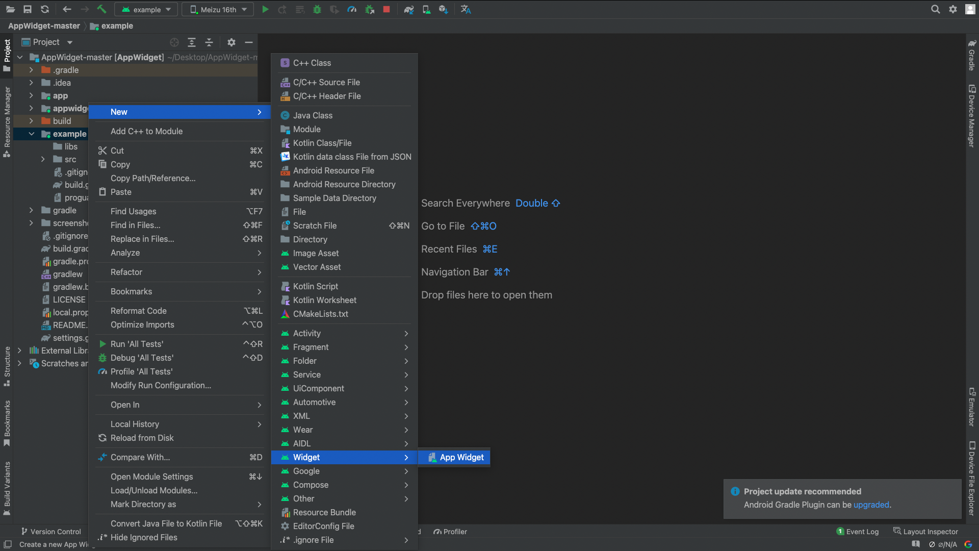Screen dimensions: 979x551
Task: Open the Project view mode dropdown arrow
Action: tap(70, 42)
